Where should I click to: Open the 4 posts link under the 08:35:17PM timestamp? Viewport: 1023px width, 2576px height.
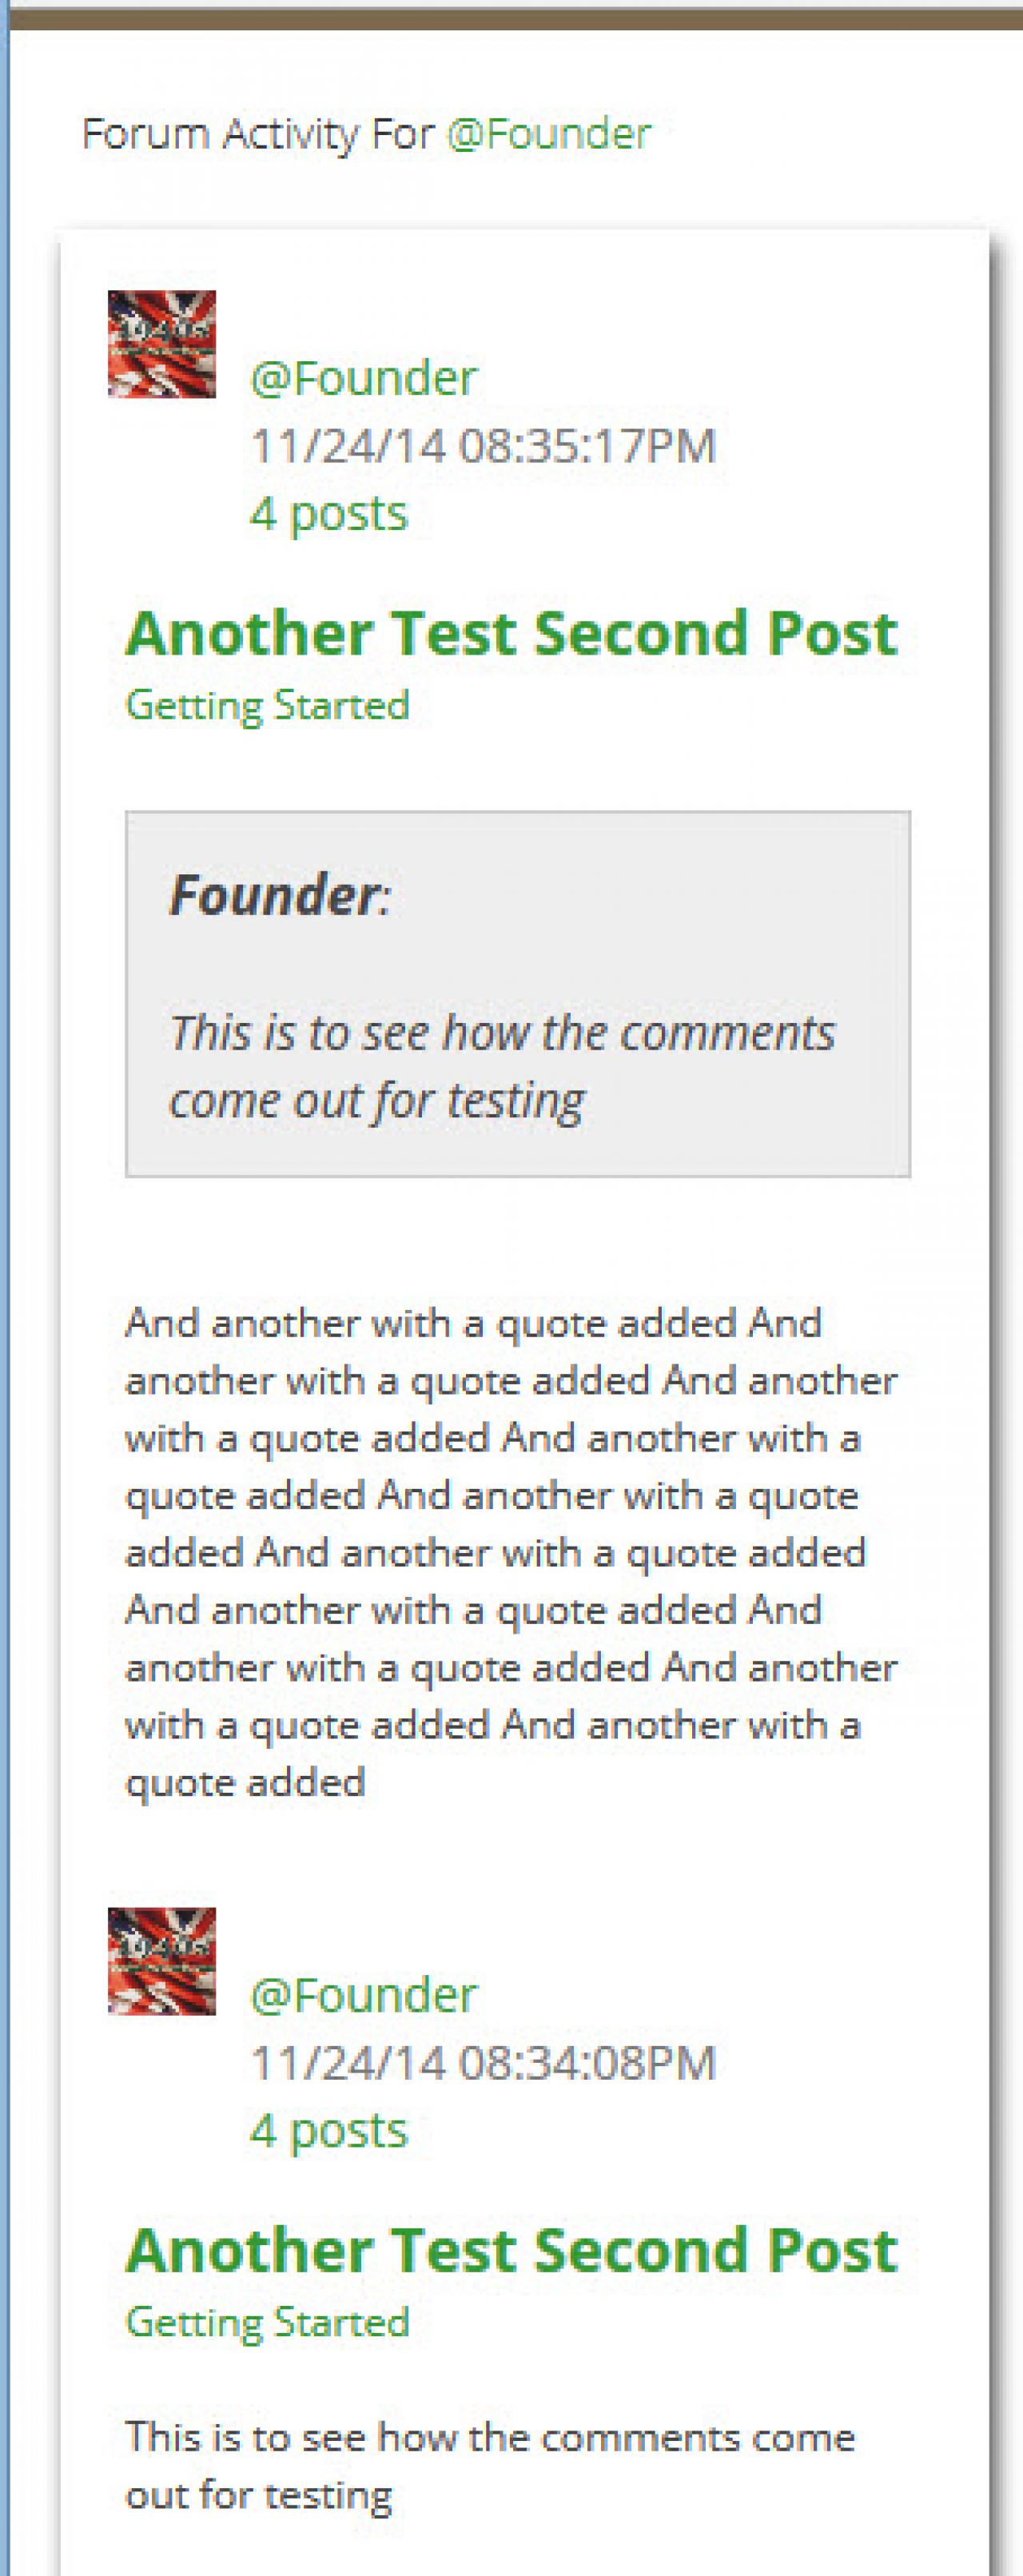328,513
